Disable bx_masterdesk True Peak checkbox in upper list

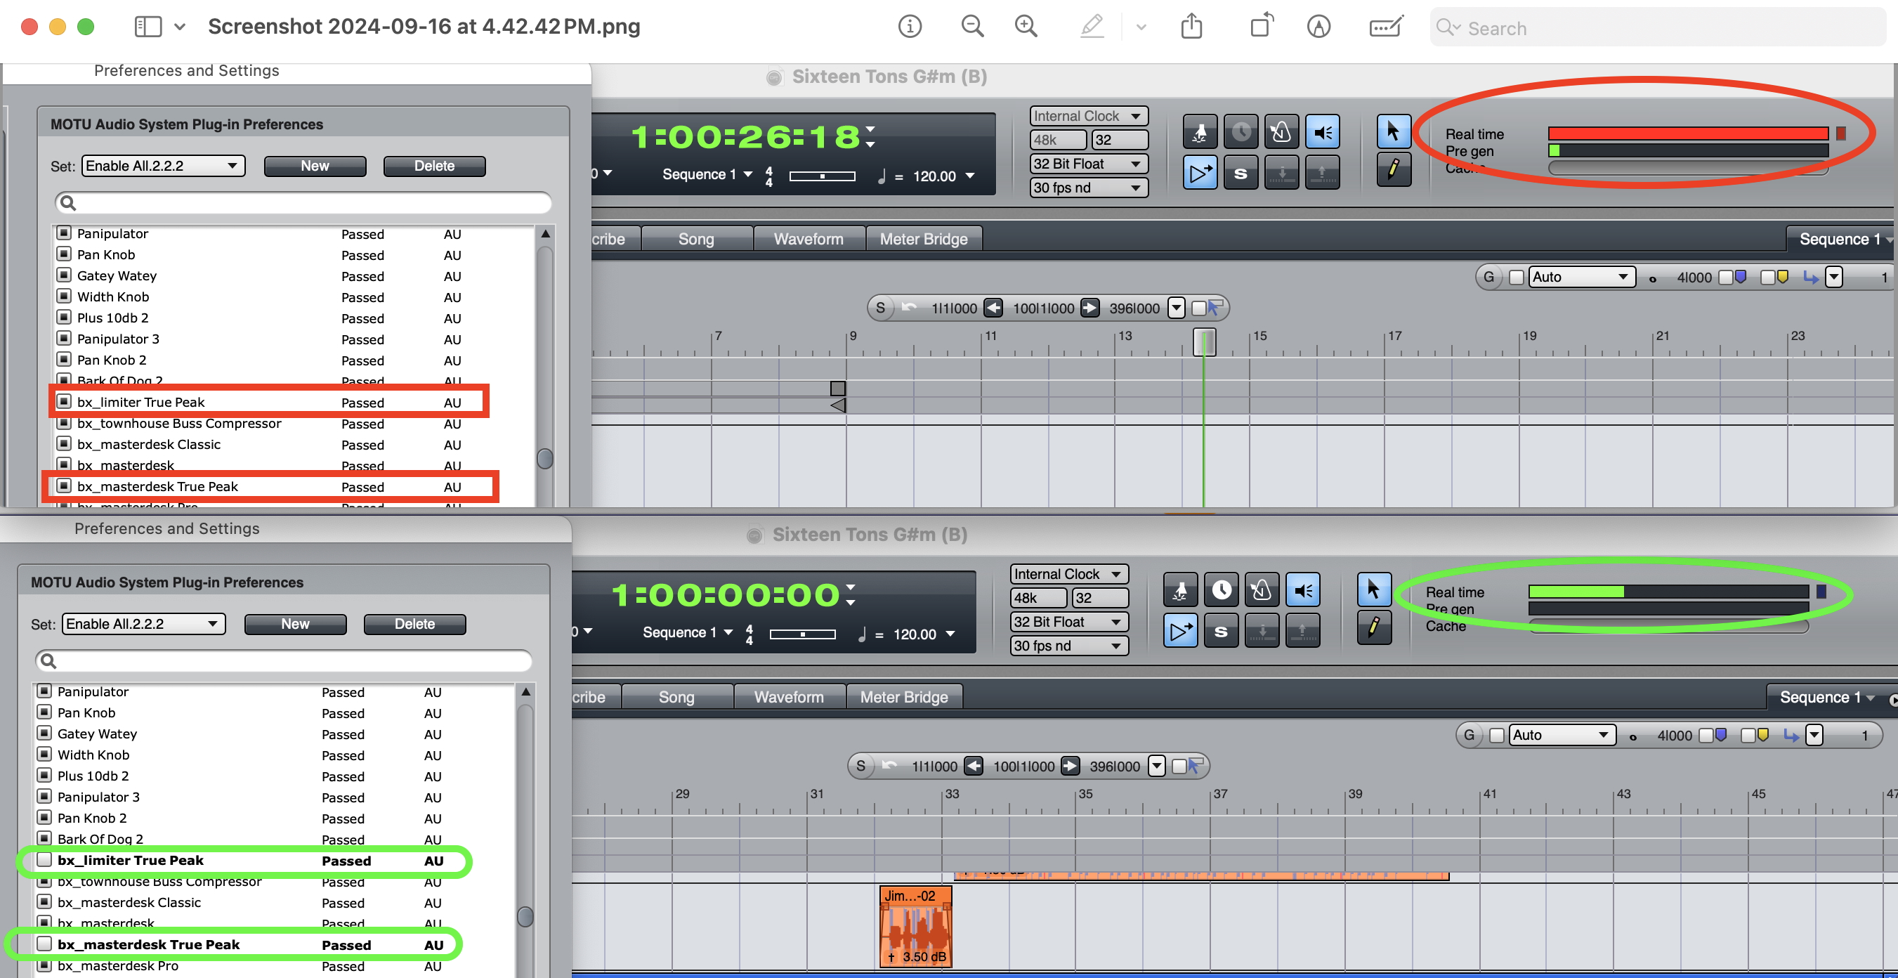pos(64,485)
